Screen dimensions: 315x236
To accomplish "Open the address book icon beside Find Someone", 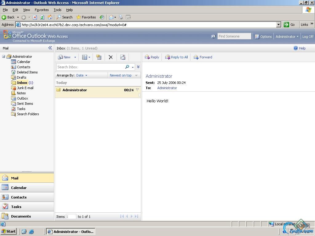I will tap(213, 37).
